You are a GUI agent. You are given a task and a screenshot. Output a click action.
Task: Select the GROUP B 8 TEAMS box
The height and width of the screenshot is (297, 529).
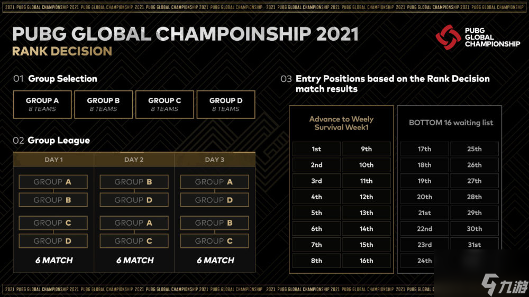coord(104,105)
